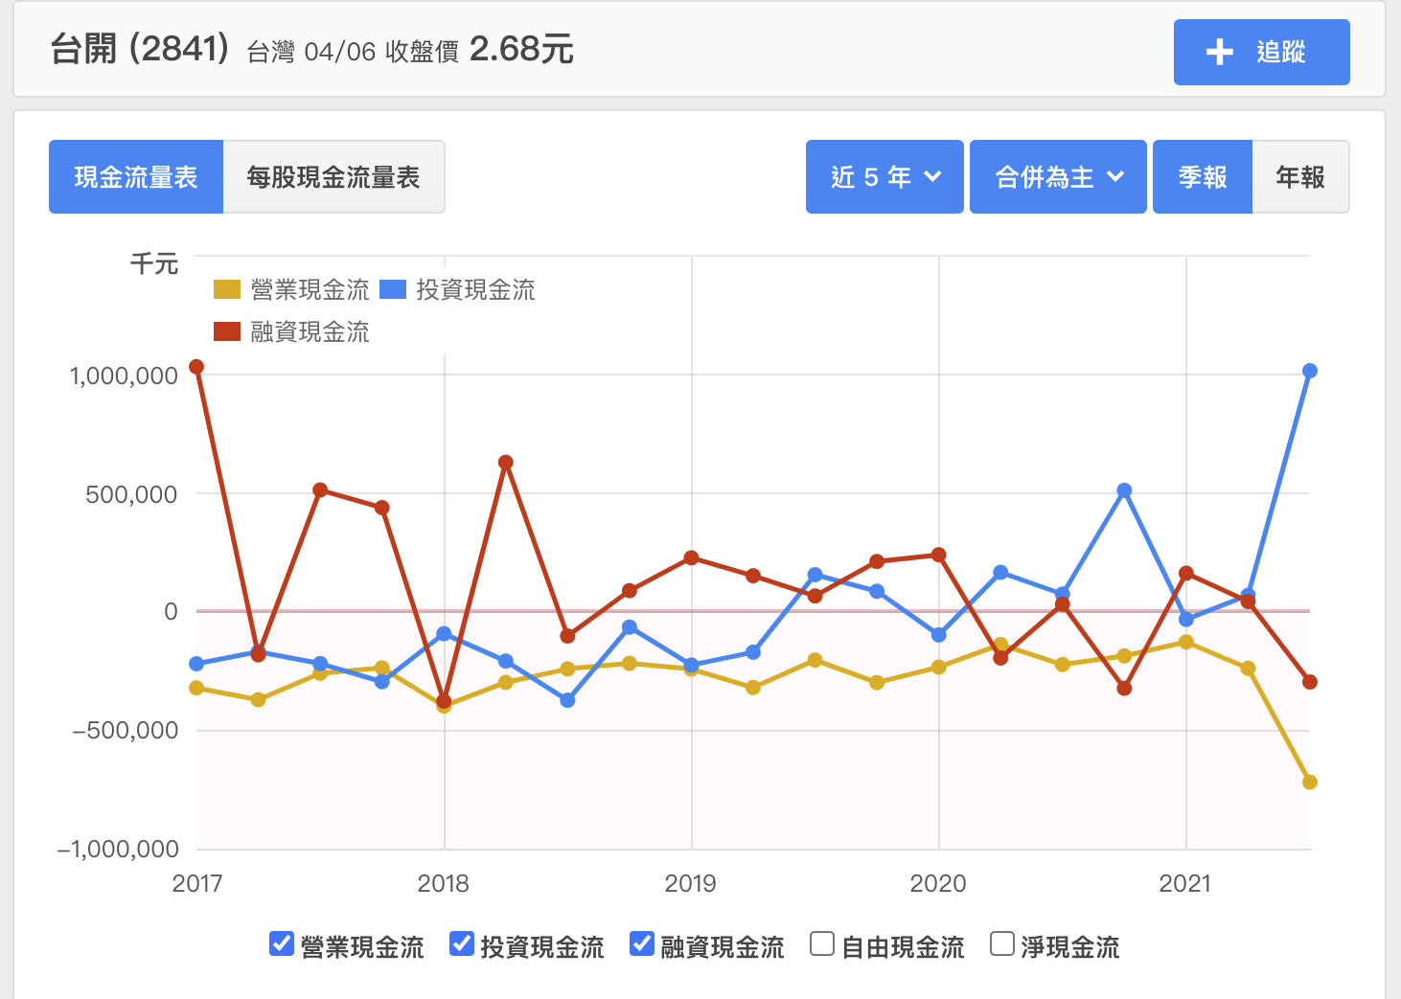Disable the 投資現金流 checkbox
The image size is (1401, 999).
[461, 943]
